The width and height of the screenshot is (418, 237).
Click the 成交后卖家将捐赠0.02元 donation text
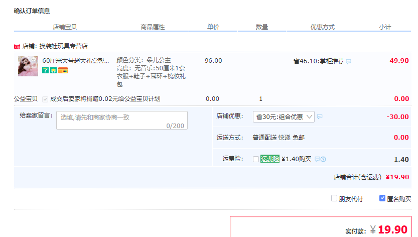(x=105, y=99)
